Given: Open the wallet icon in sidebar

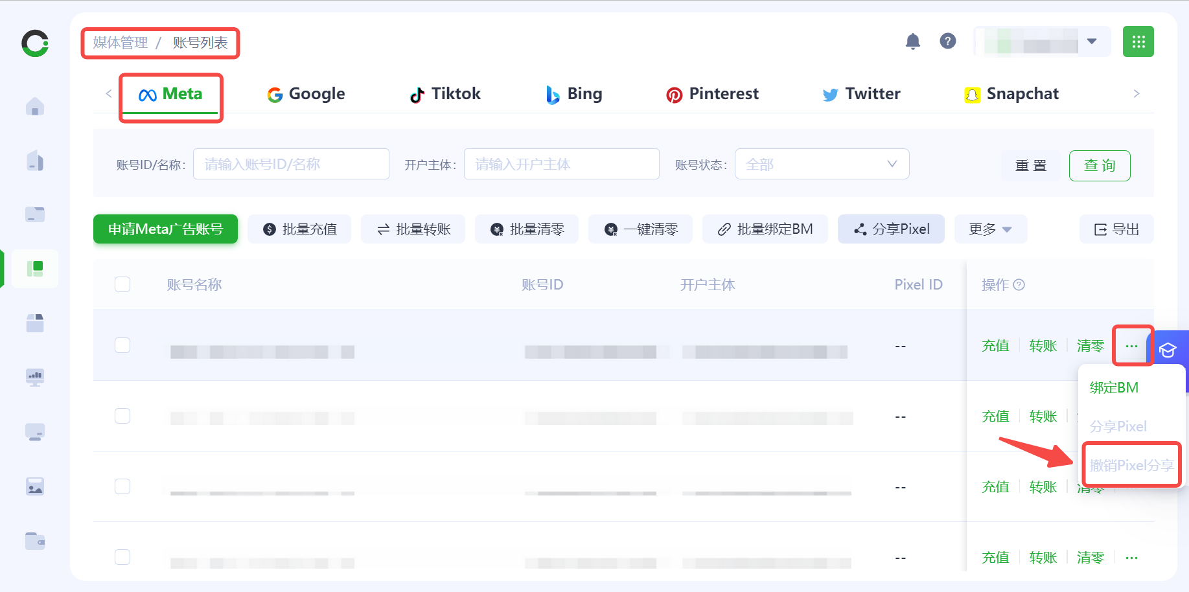Looking at the screenshot, I should pos(35,540).
